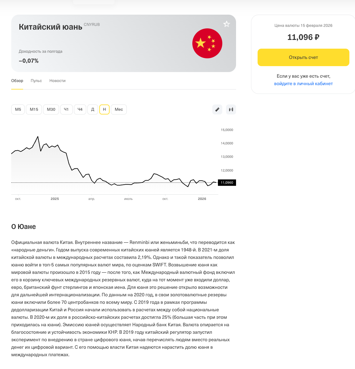Viewport: 355px width, 369px height.
Task: Add Chinese yuan to favorites with star
Action: [227, 24]
